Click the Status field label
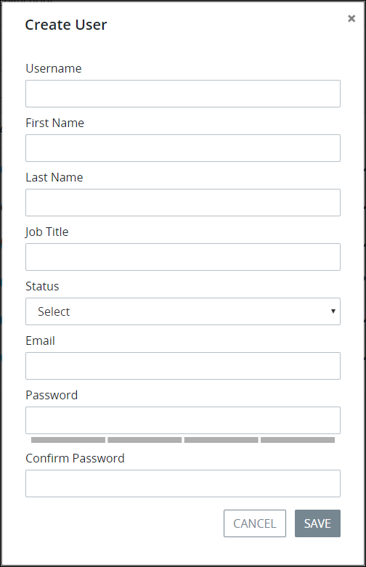The image size is (366, 567). point(42,286)
